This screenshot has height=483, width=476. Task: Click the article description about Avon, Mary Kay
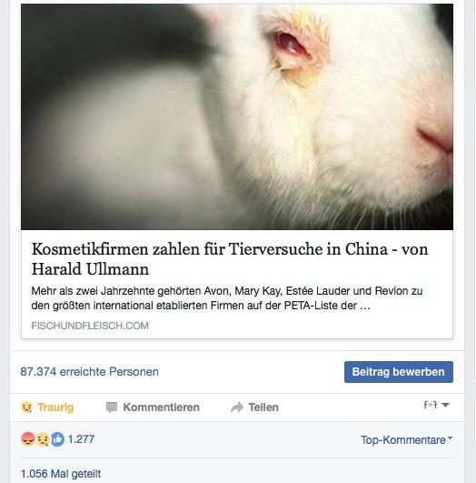pos(227,298)
